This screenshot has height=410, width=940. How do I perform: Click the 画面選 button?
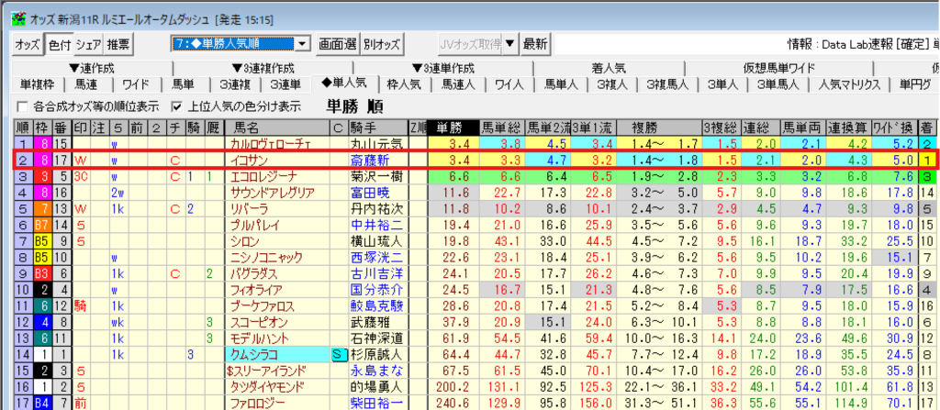(x=336, y=44)
